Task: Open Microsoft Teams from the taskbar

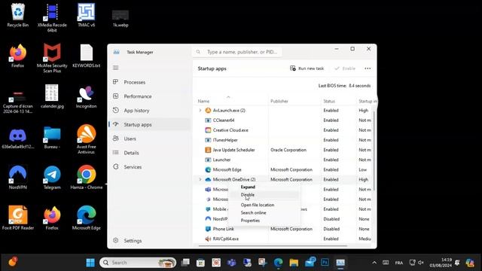Action: (231, 263)
